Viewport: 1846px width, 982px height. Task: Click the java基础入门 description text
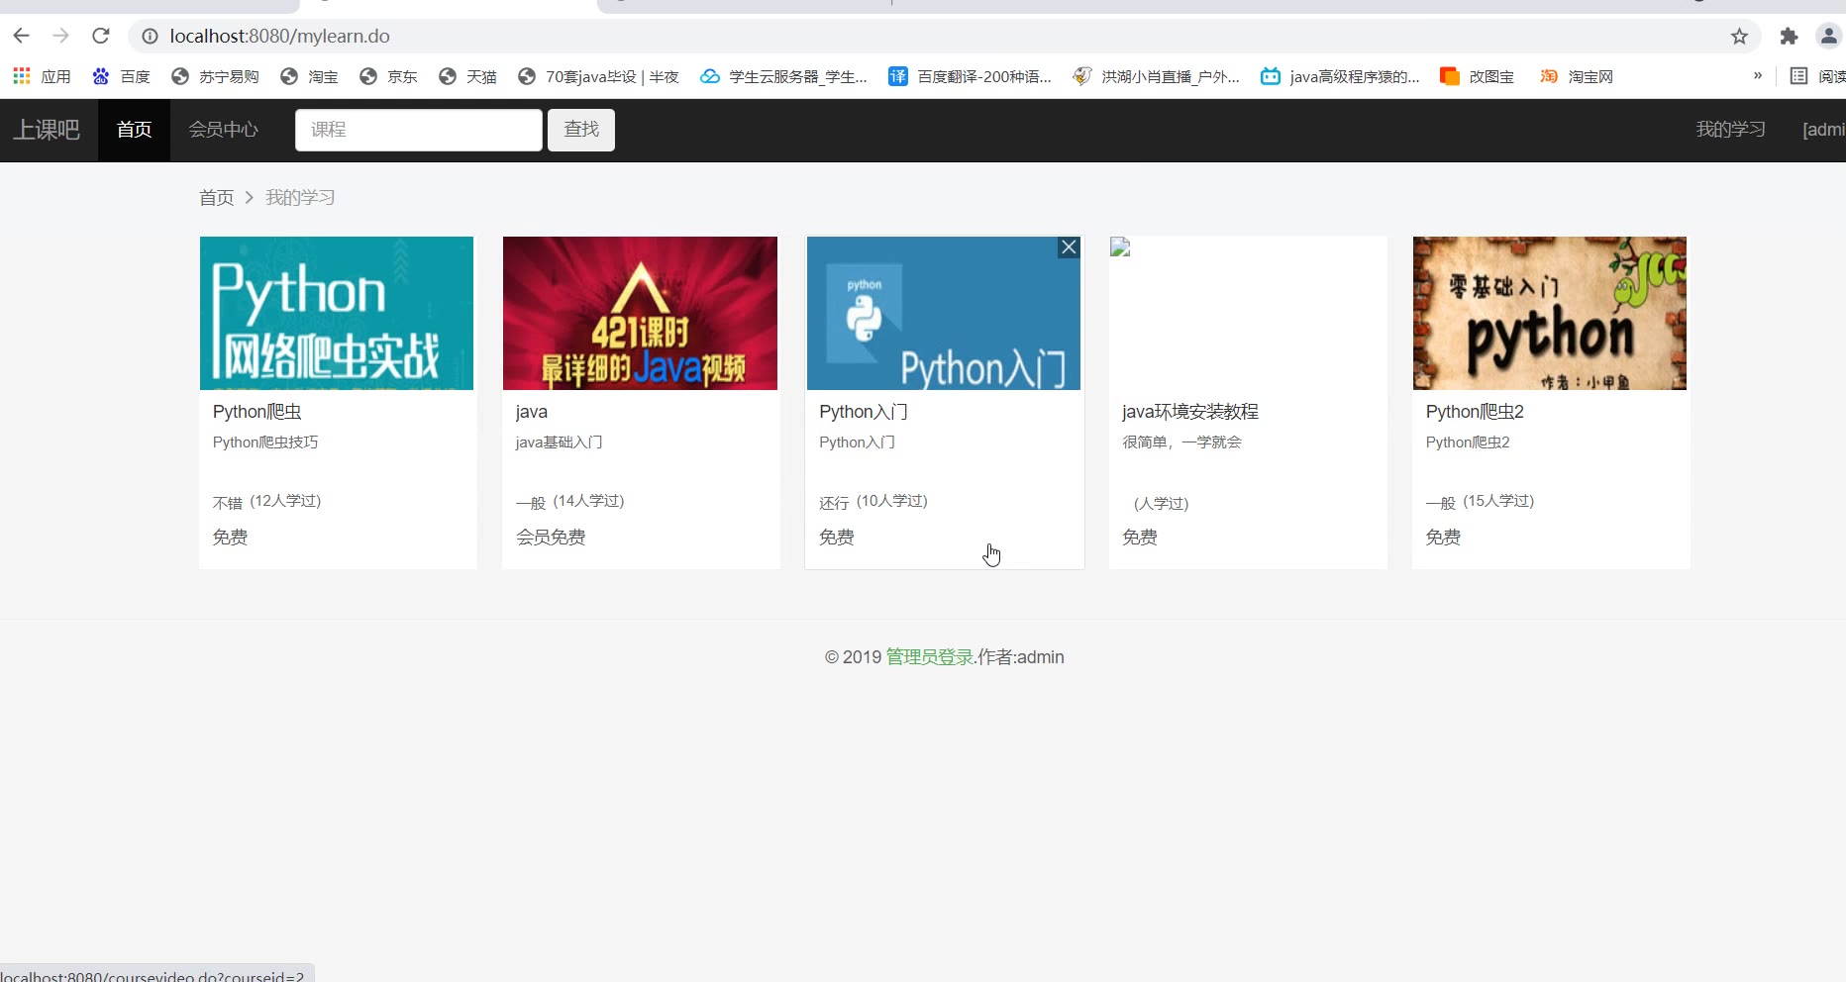point(560,442)
